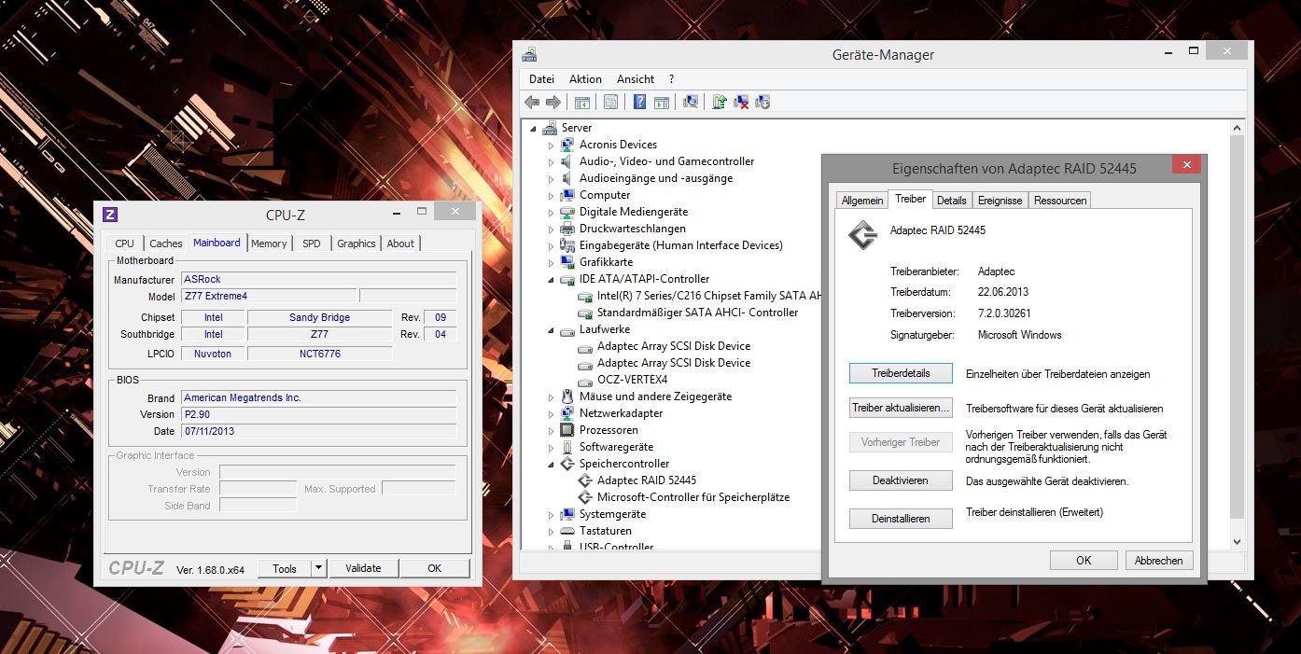Click the Tools button in CPU-Z
Image resolution: width=1301 pixels, height=654 pixels.
[x=285, y=568]
